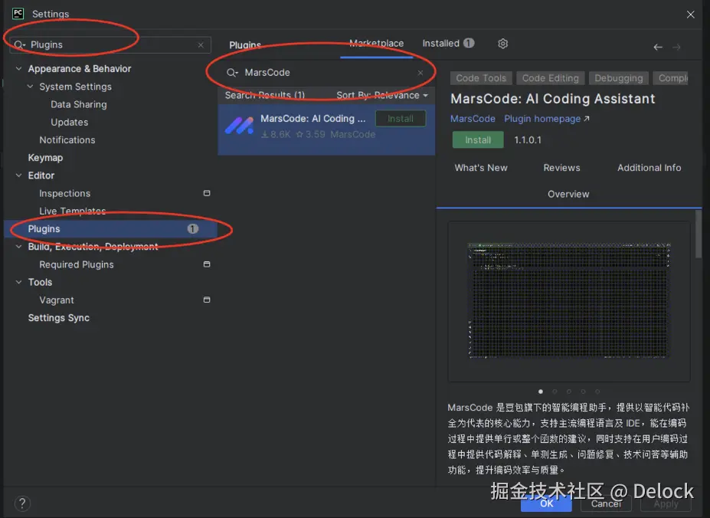Click the MarsCode plugin logo icon

pyautogui.click(x=239, y=126)
